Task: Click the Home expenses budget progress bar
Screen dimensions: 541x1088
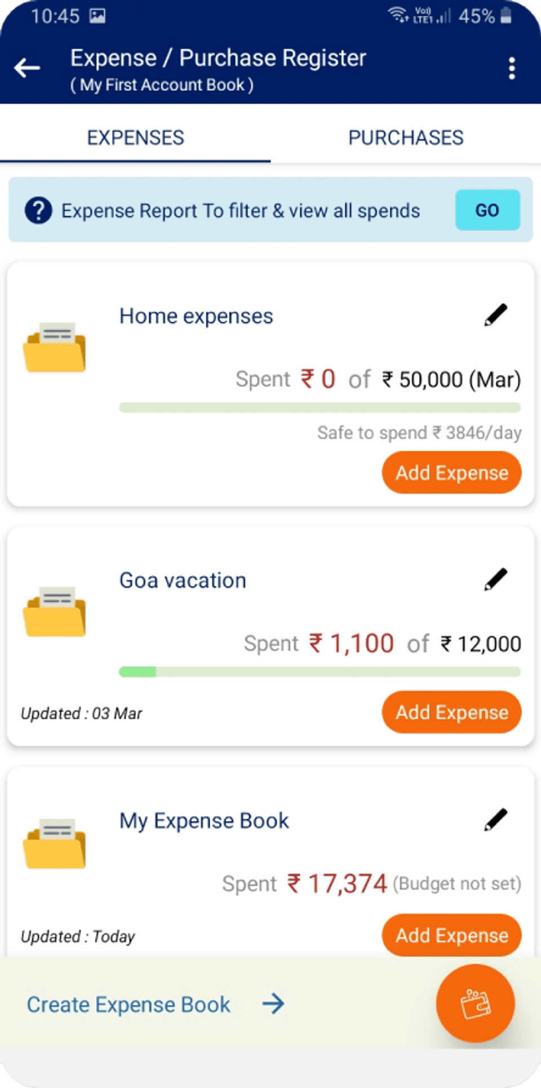Action: click(320, 407)
